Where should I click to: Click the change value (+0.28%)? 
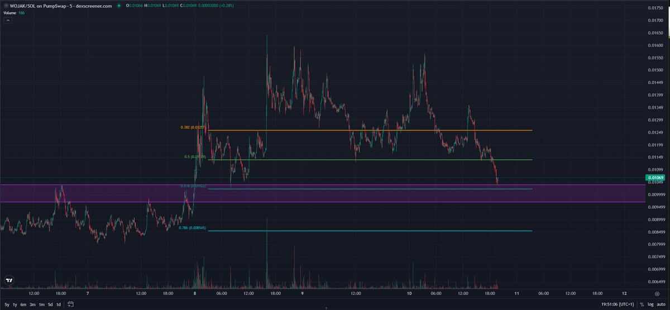(228, 6)
